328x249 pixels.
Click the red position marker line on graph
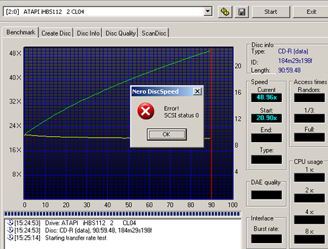(212, 123)
